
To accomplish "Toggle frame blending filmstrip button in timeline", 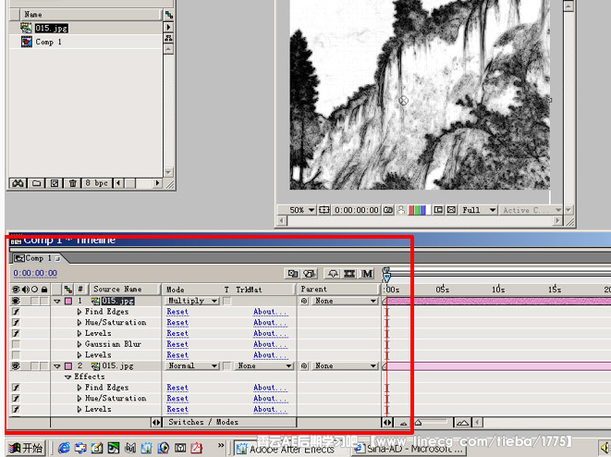I will [x=349, y=274].
